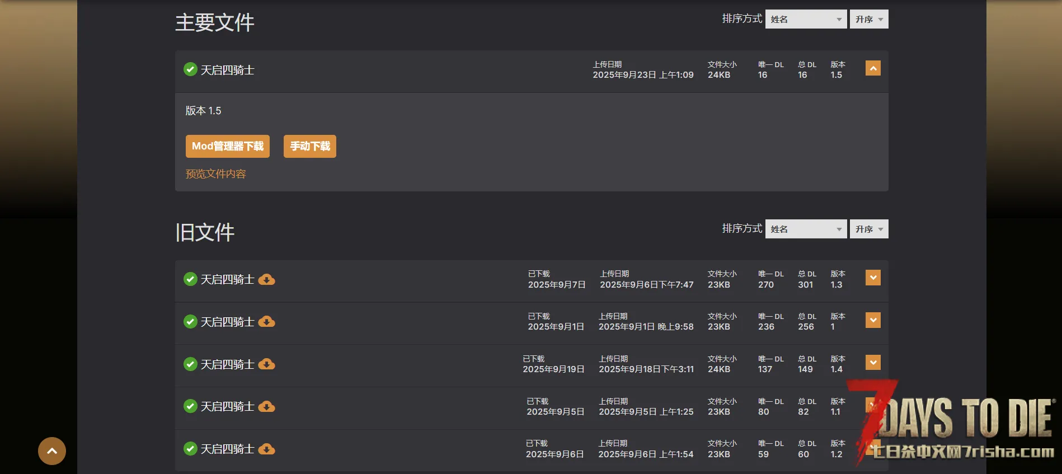Image resolution: width=1062 pixels, height=474 pixels.
Task: Collapse the version 1.5 main file panel
Action: tap(873, 68)
